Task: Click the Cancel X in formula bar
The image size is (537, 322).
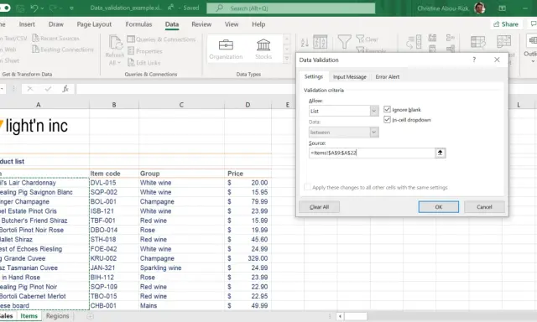Action: coord(30,89)
